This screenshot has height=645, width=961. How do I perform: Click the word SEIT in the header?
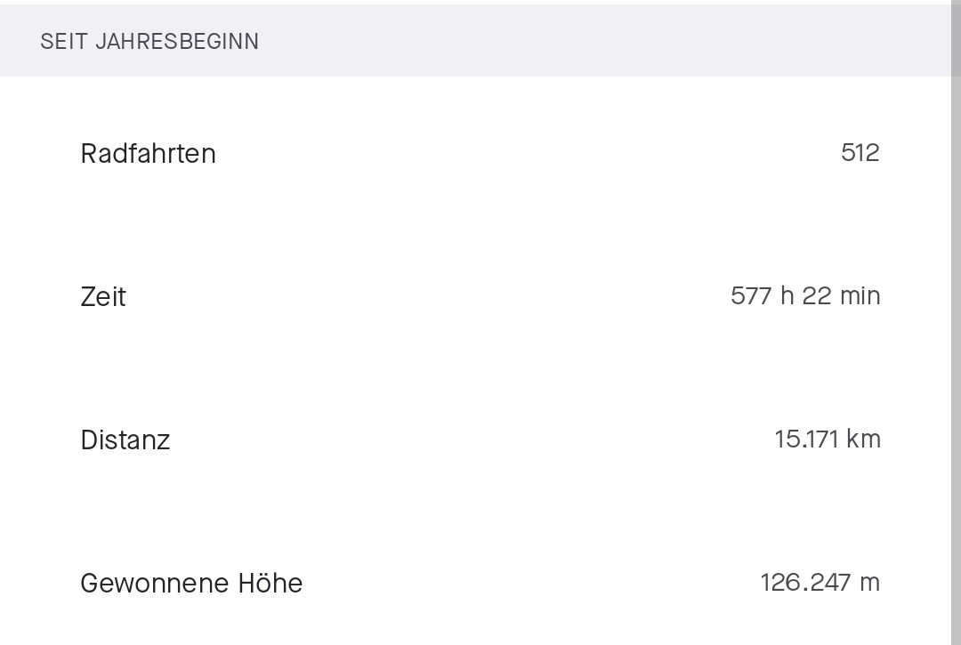click(64, 42)
